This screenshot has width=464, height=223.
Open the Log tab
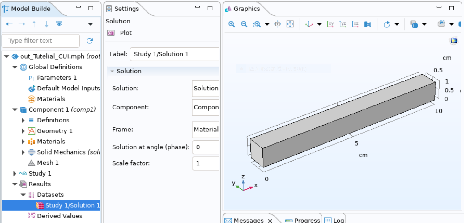338,220
